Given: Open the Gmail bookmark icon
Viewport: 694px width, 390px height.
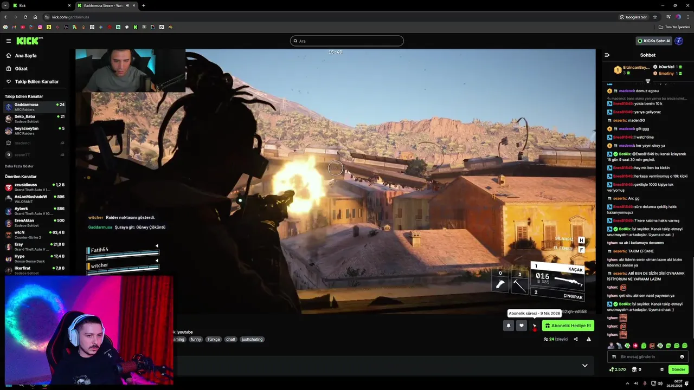Looking at the screenshot, I should click(x=14, y=27).
